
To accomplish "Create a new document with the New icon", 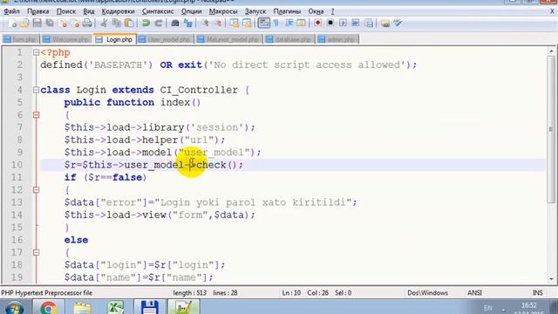I will [12, 24].
